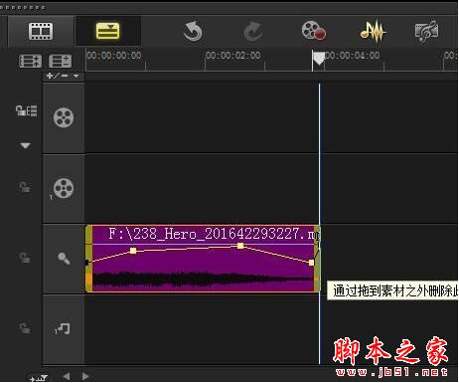This screenshot has width=459, height=383.
Task: Open the Track Manager icon
Action: 30,61
